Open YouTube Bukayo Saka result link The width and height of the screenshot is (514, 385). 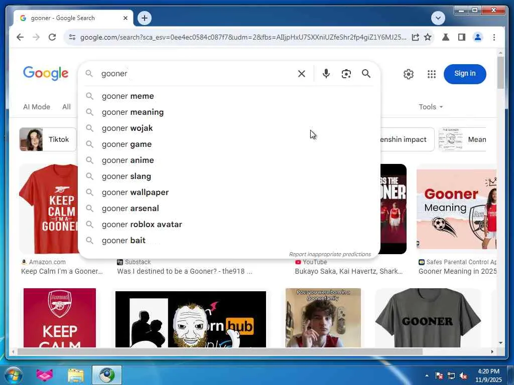348,271
